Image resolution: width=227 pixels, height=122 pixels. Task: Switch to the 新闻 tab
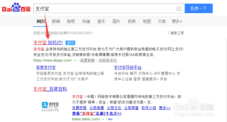(x=56, y=21)
